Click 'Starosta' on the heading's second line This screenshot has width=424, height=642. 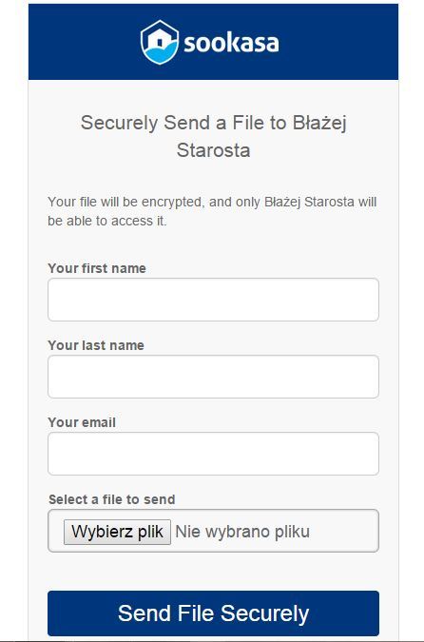tap(213, 150)
